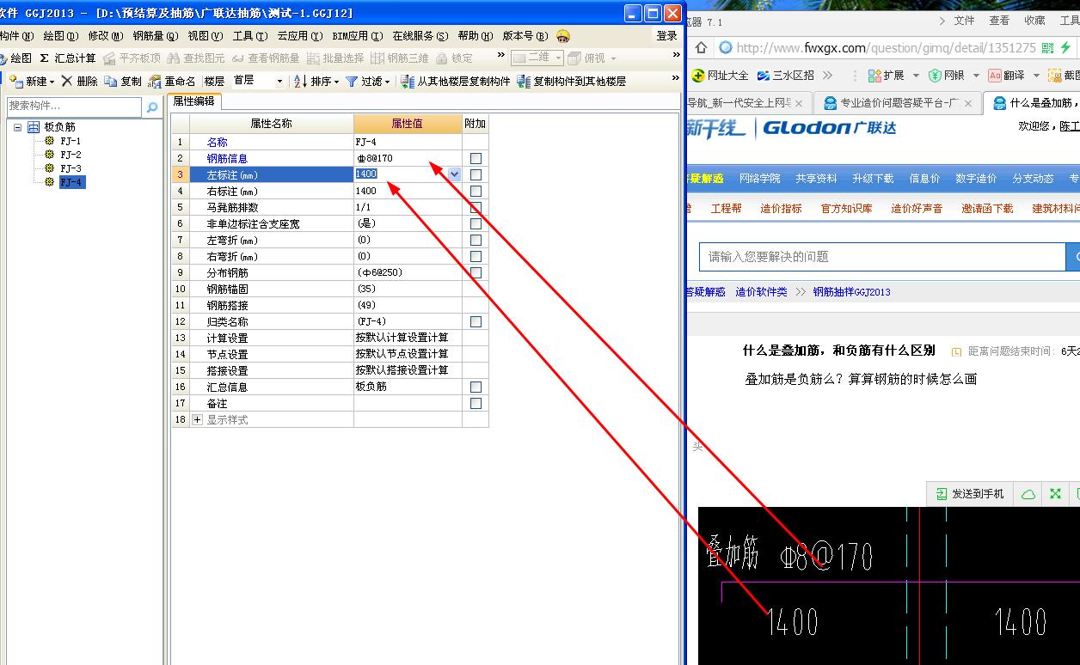Collapse the 板负筋 tree node
Viewport: 1080px width, 665px height.
coord(17,127)
